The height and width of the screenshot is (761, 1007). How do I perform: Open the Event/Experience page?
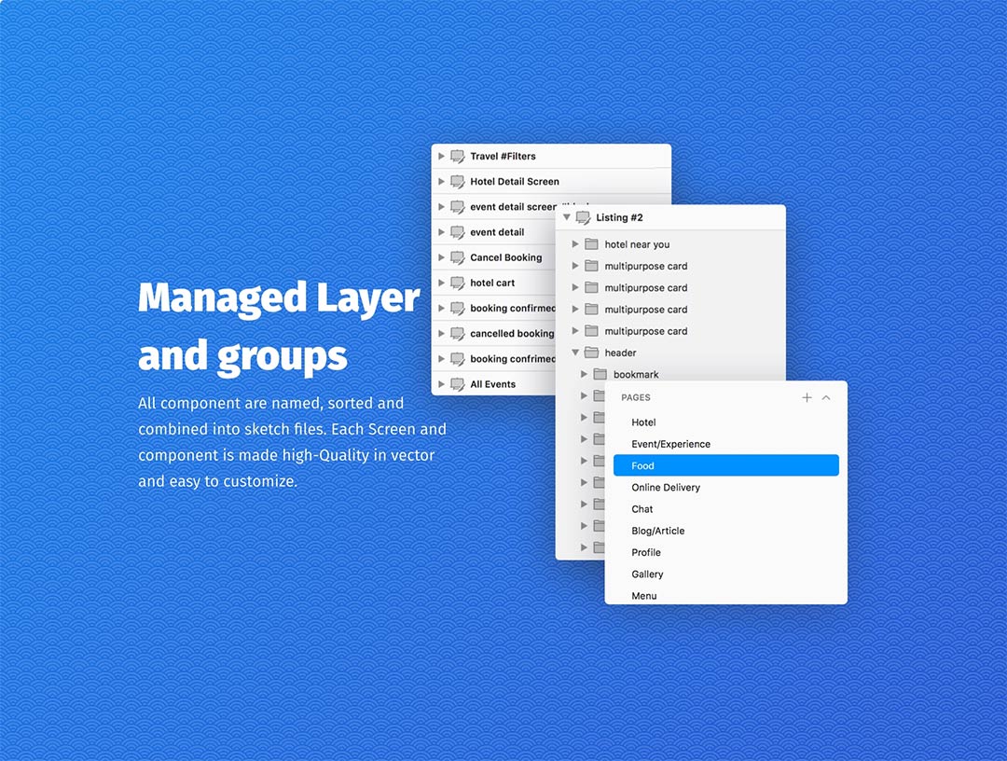pos(670,444)
